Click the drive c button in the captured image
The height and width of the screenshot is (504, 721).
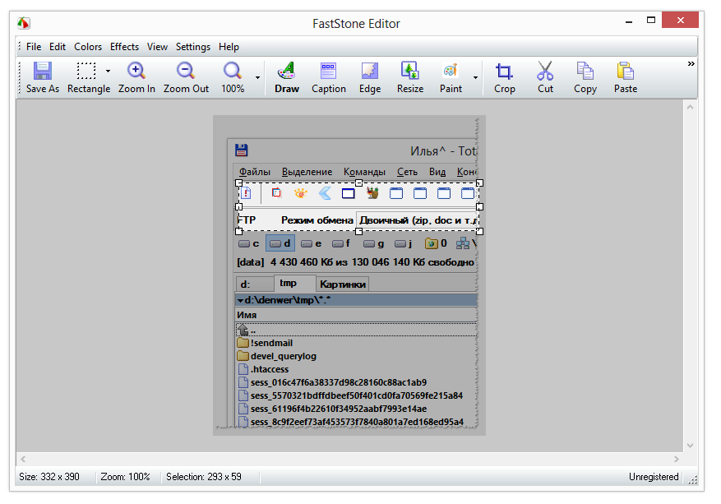[249, 243]
